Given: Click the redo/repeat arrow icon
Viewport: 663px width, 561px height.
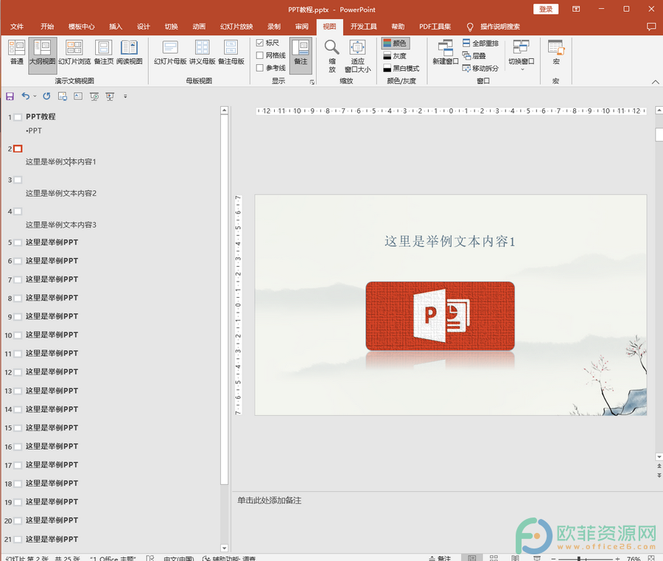Looking at the screenshot, I should (46, 97).
